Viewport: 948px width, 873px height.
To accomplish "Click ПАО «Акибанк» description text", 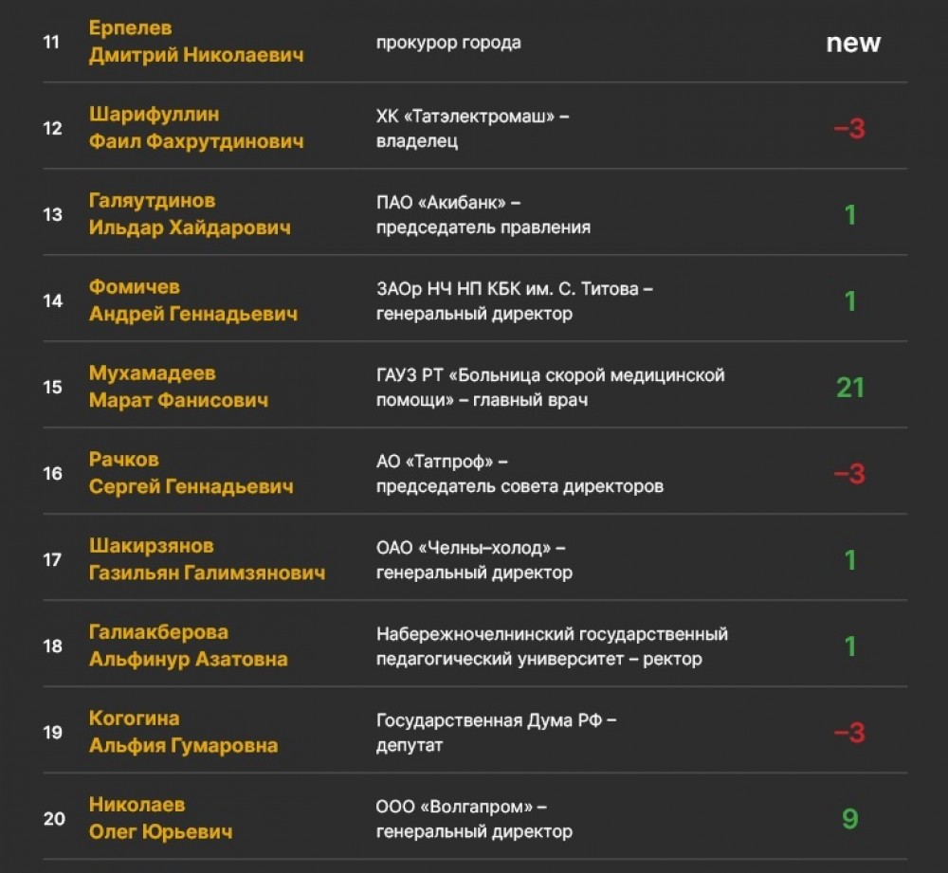I will click(x=483, y=214).
